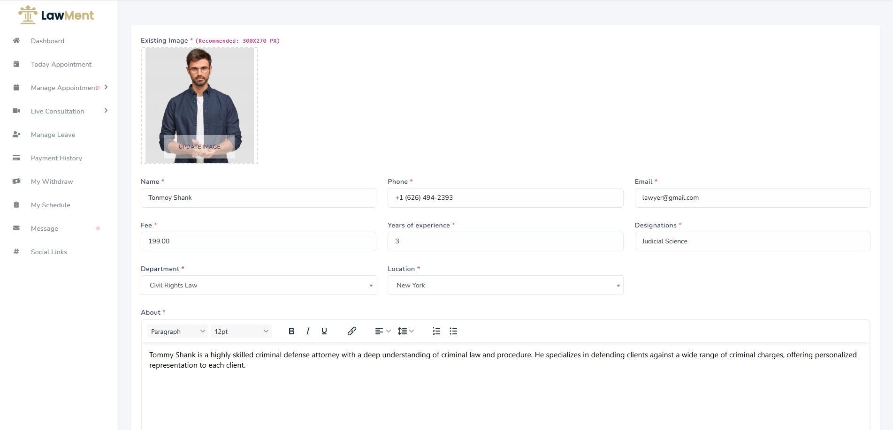Open Location dropdown
893x430 pixels.
[x=505, y=285]
